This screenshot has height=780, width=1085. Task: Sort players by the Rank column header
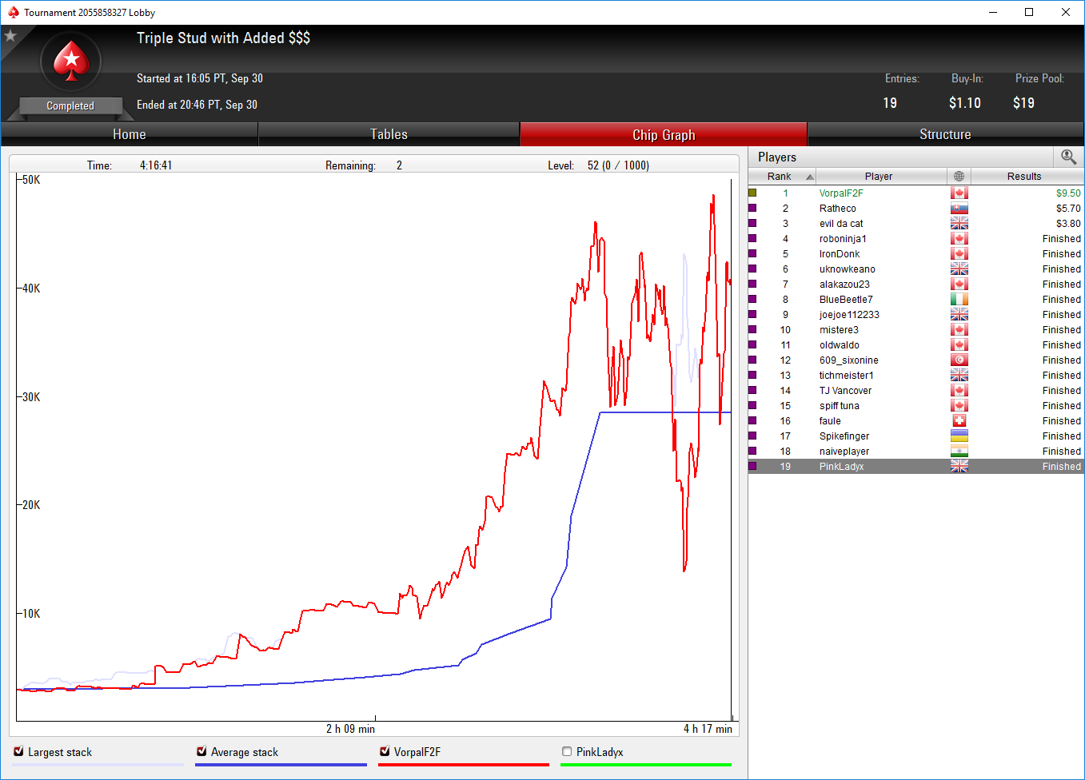[x=782, y=176]
